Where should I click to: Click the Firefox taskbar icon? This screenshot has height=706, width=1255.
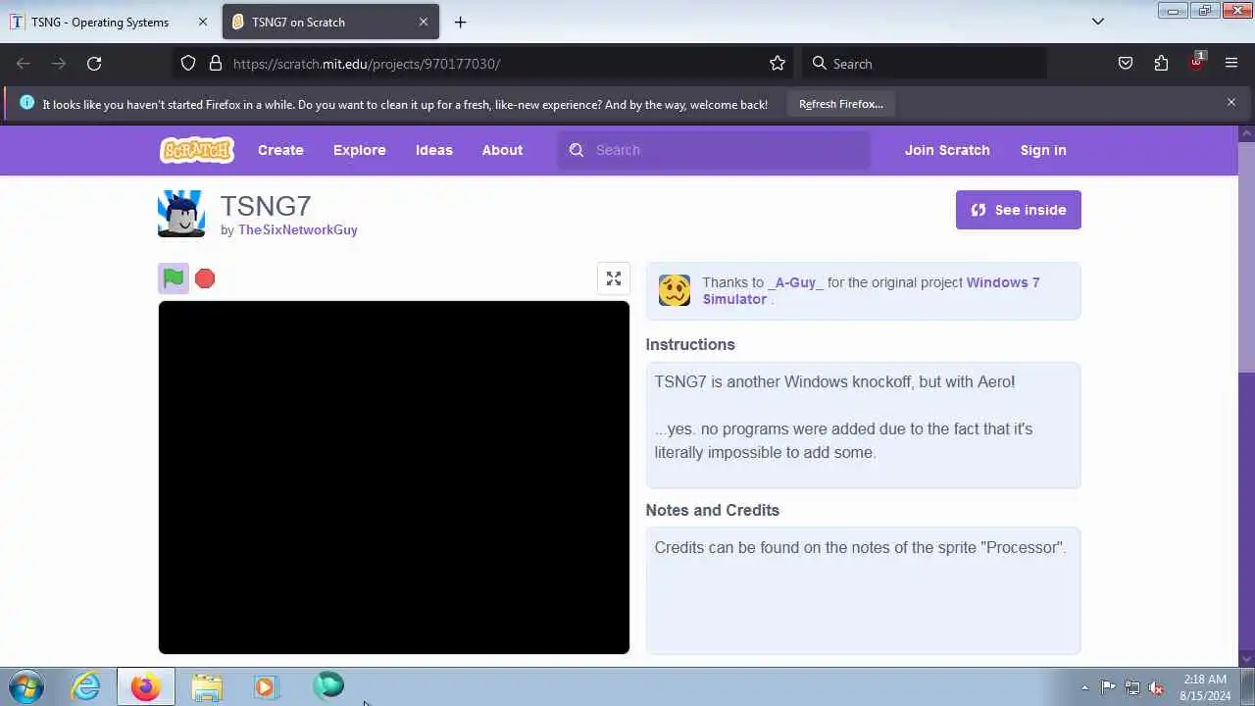pyautogui.click(x=146, y=686)
